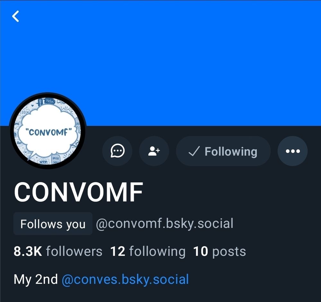
Task: Visit the @conves.bsky.social profile link
Action: 125,280
